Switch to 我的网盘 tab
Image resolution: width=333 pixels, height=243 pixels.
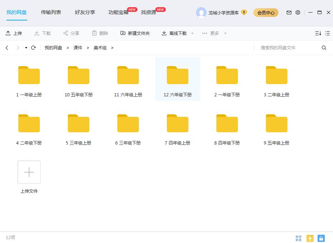17,12
